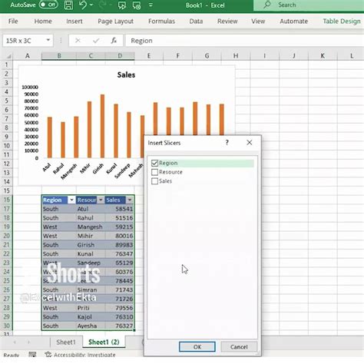The height and width of the screenshot is (364, 364).
Task: Select row 15 header
Action: (6, 190)
